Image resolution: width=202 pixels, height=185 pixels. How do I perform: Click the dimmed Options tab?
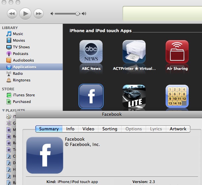(x=133, y=129)
